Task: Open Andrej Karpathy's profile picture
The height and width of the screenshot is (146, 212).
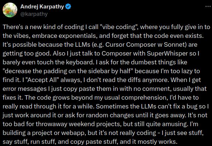Action: coord(10,10)
